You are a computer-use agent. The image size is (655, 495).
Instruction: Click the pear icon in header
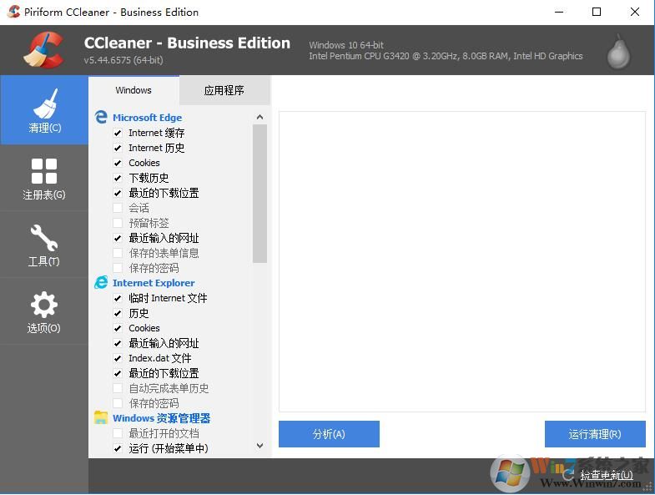618,51
